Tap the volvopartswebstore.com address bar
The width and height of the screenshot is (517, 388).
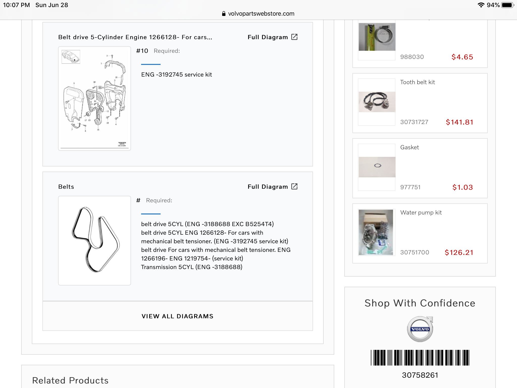point(261,14)
